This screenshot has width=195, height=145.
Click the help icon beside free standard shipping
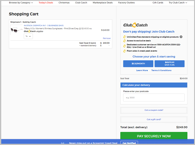[181, 37]
